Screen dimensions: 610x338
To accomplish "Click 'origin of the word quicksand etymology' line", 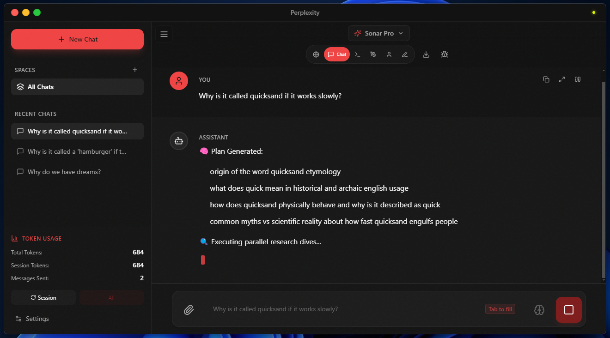I will point(275,172).
